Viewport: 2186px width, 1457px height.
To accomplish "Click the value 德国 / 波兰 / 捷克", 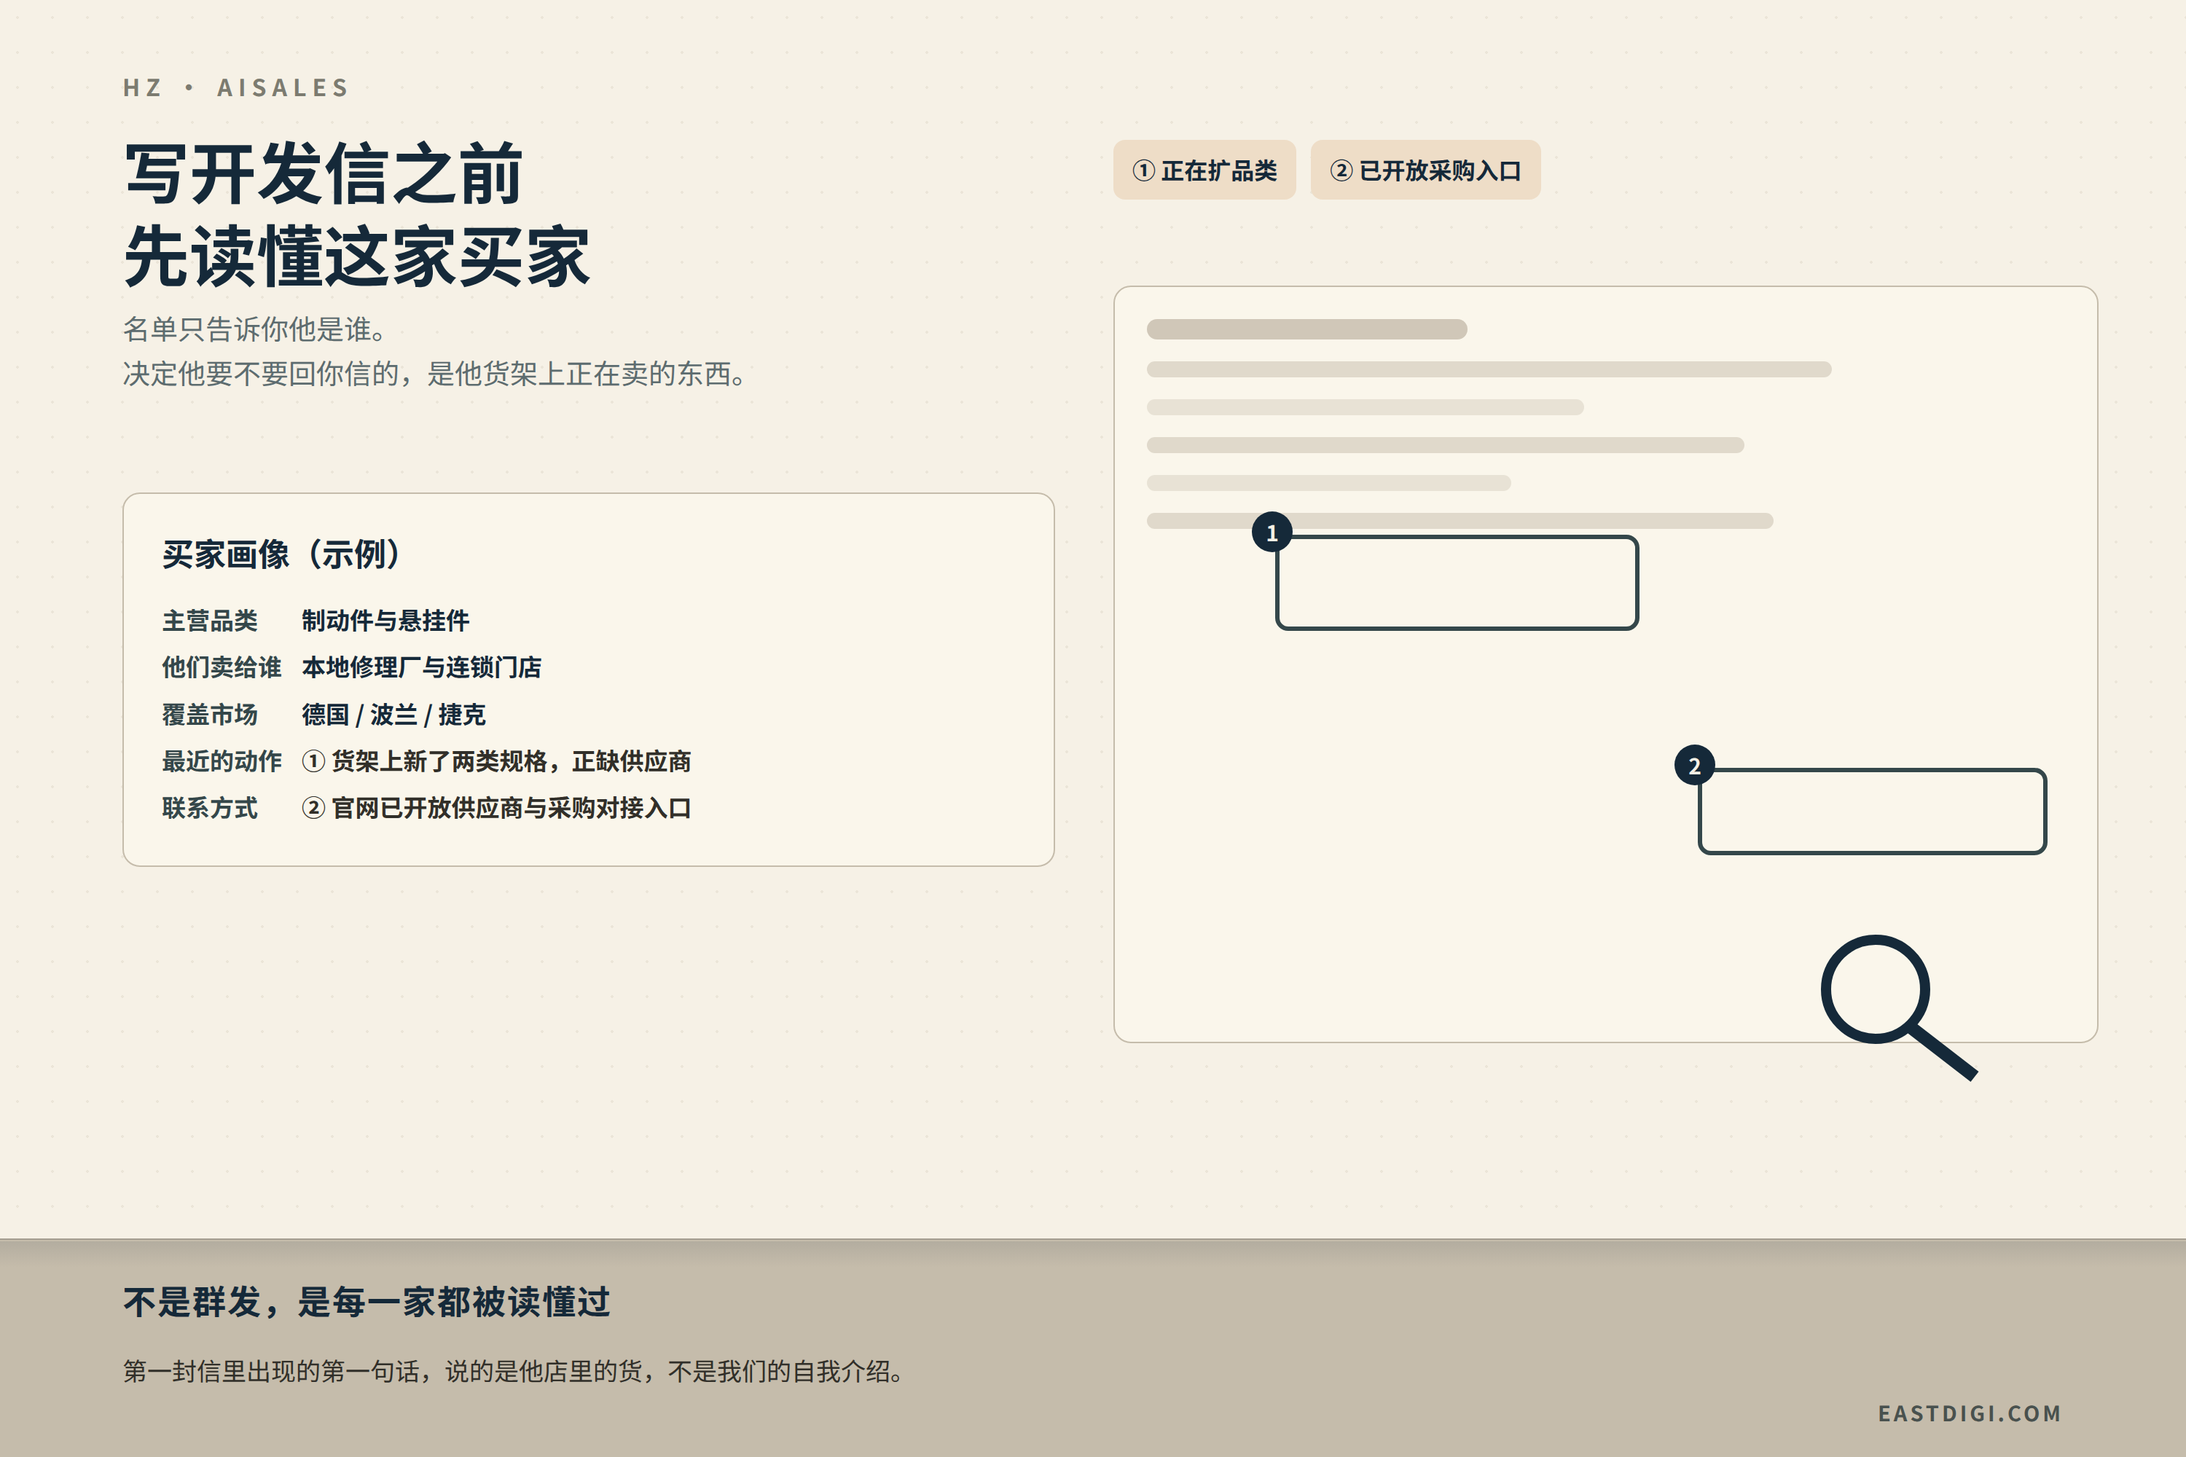I will 394,715.
